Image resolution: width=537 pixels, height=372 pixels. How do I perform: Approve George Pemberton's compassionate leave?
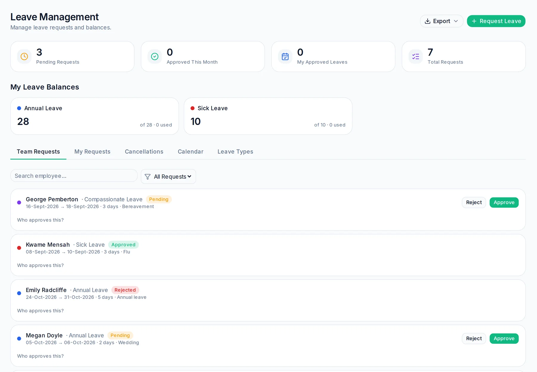504,203
